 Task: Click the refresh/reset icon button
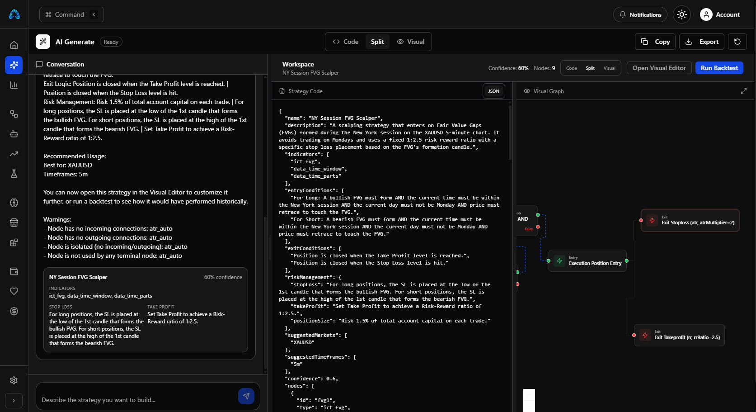tap(737, 42)
